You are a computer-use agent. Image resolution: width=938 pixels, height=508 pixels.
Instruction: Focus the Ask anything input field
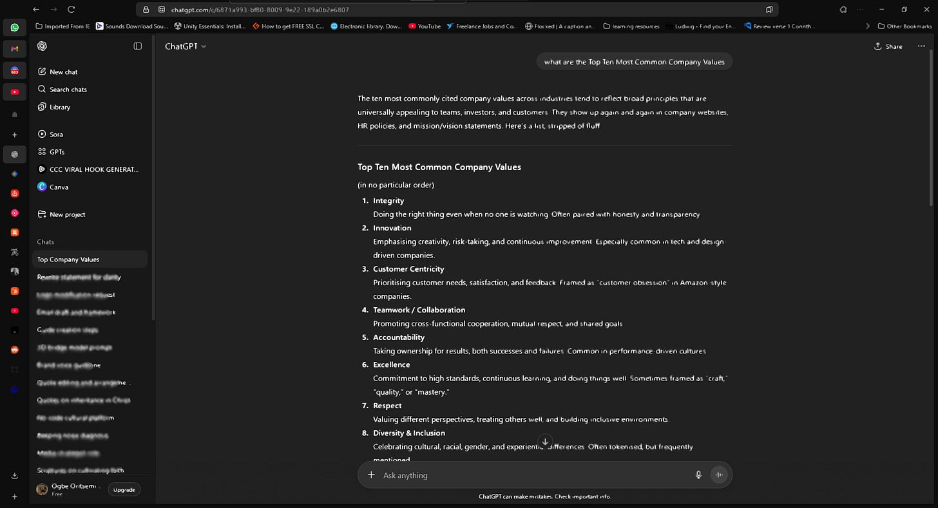[535, 475]
